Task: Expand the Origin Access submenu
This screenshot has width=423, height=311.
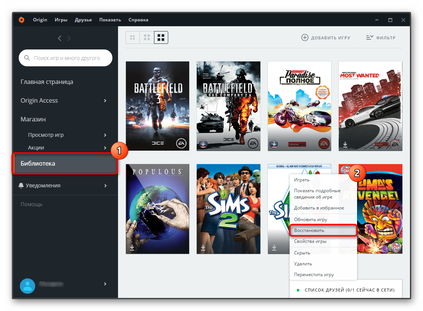Action: click(x=105, y=101)
